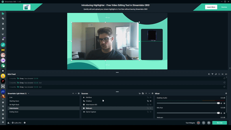The width and height of the screenshot is (231, 130).
Task: Open scene settings gear icon
Action: pyautogui.click(x=79, y=93)
